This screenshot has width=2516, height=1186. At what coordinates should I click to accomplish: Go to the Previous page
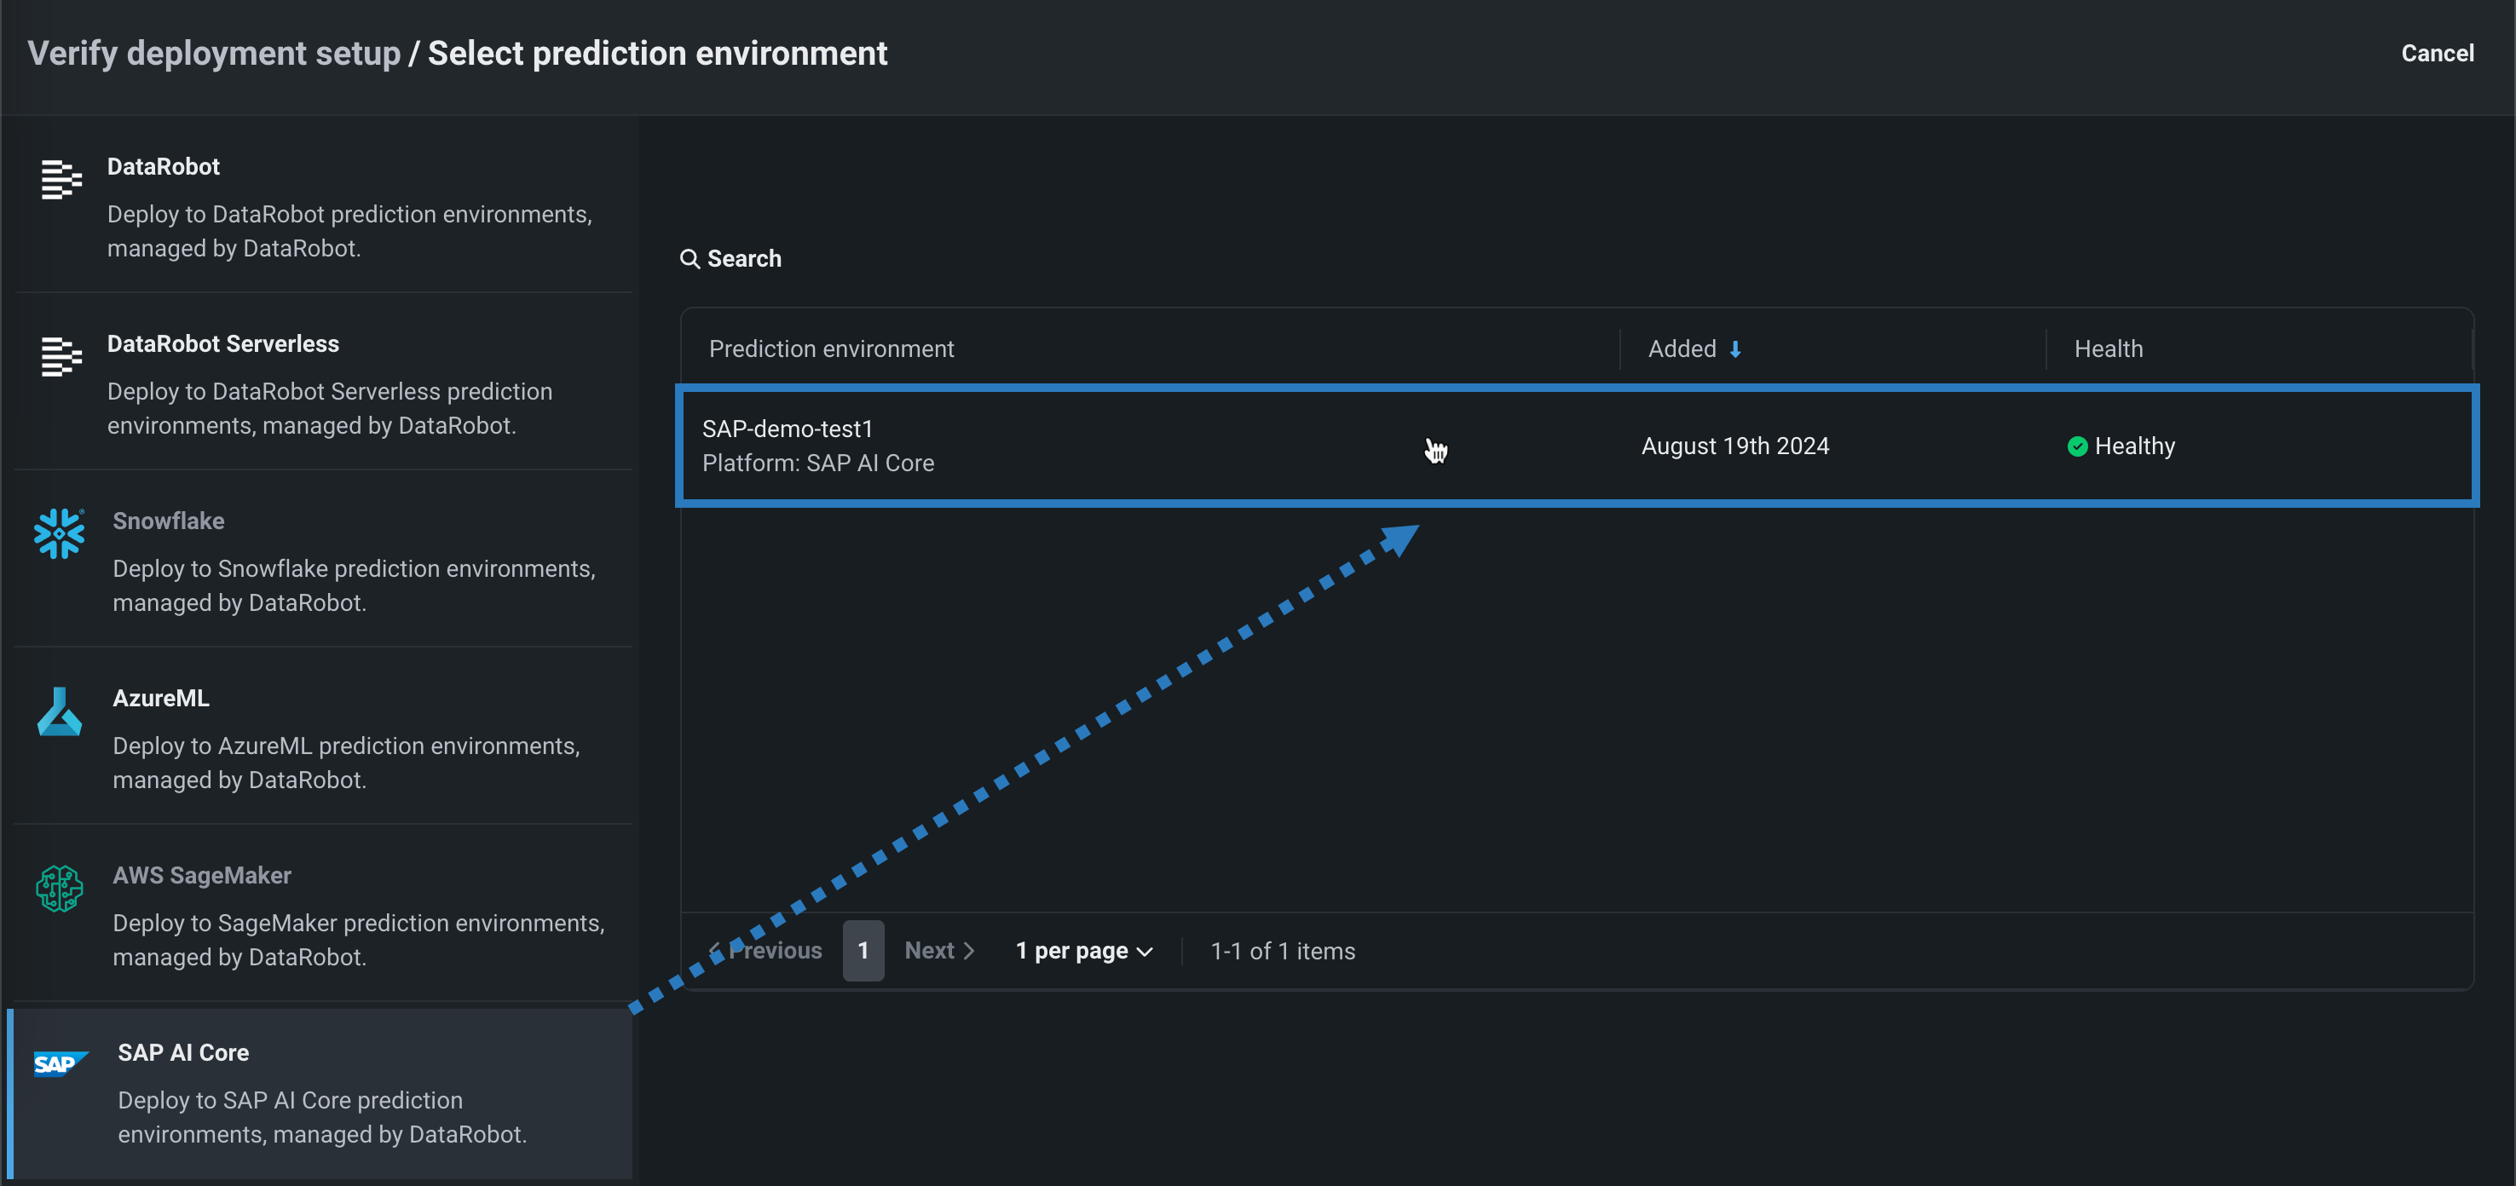click(x=765, y=951)
